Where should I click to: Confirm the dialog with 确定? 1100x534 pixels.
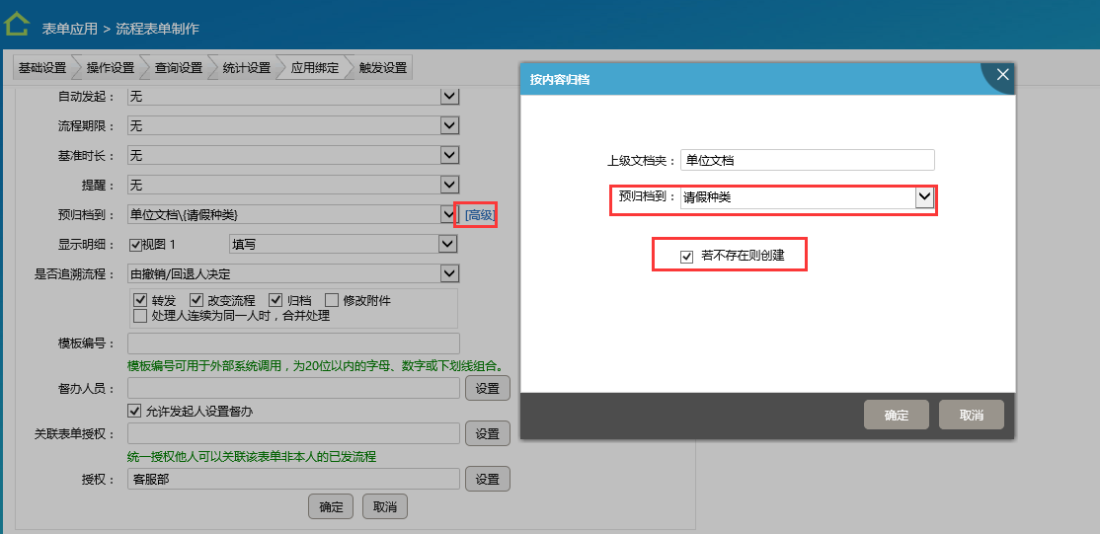tap(896, 416)
